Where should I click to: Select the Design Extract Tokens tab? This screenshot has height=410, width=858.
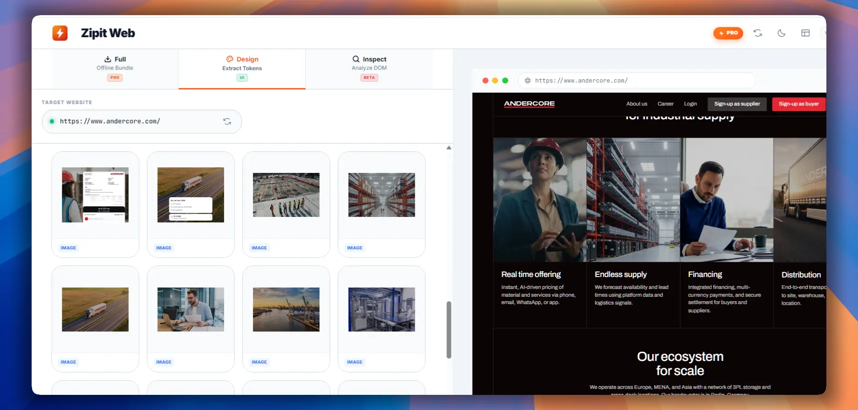click(242, 68)
